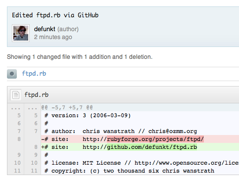
Task: Click the license line with opensource.org URL
Action: tap(140, 163)
